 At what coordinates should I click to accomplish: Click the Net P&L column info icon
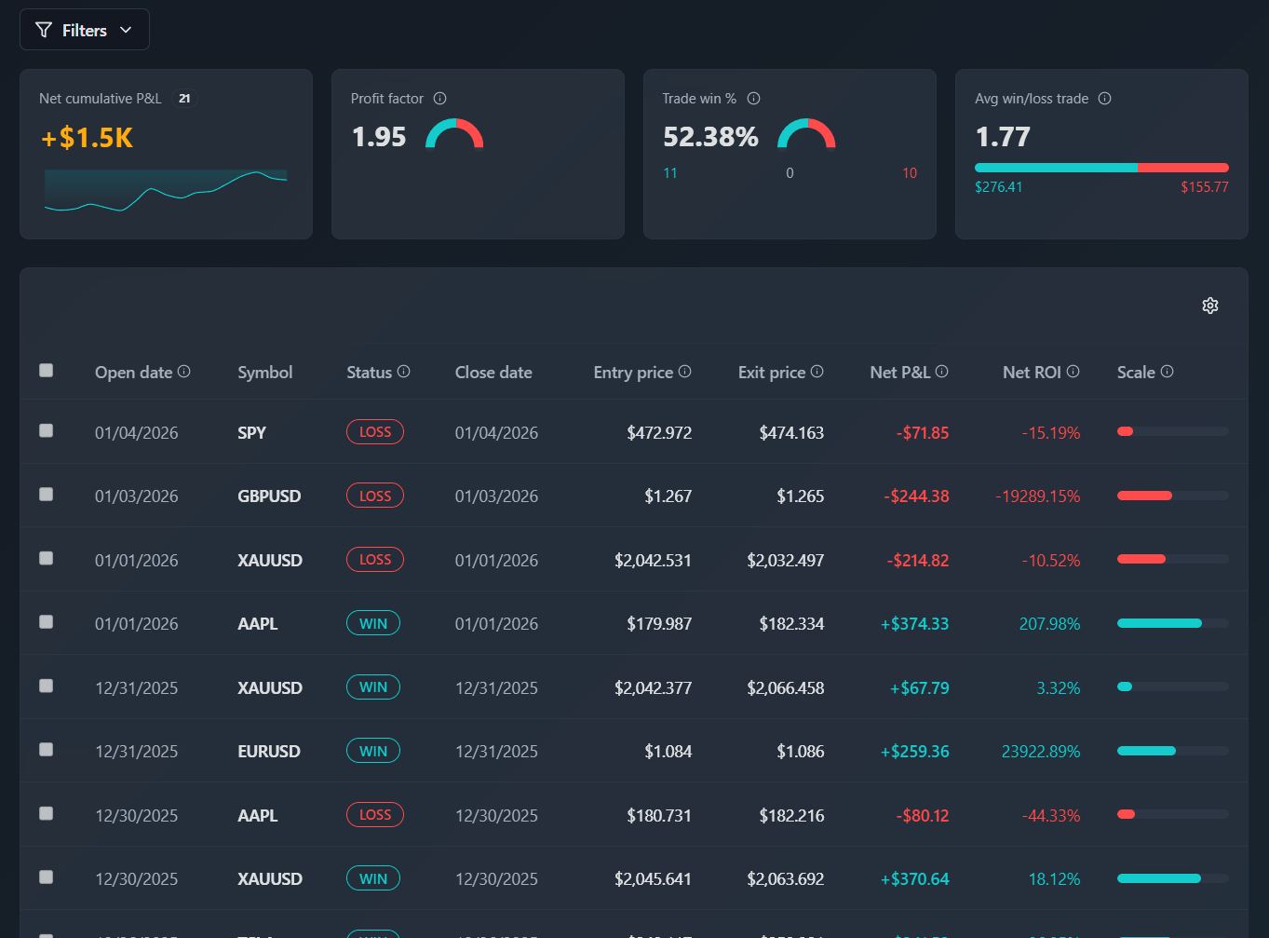943,371
